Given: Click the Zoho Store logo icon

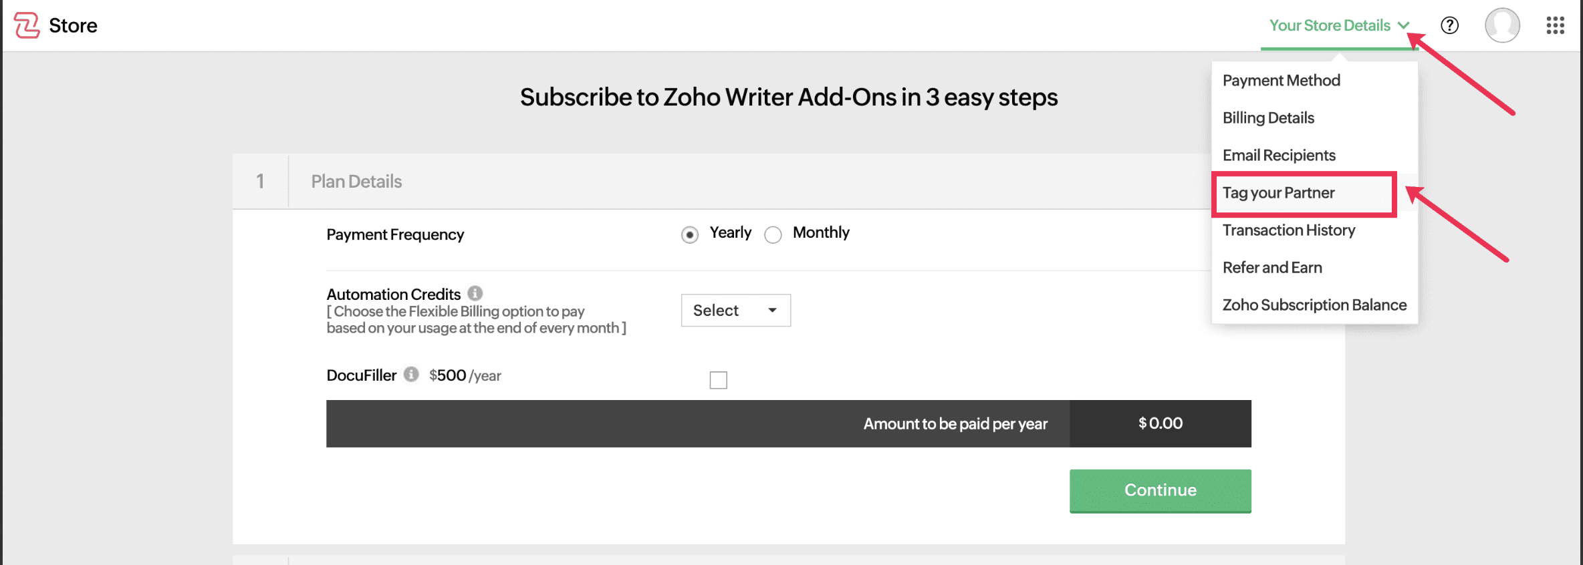Looking at the screenshot, I should pyautogui.click(x=27, y=25).
